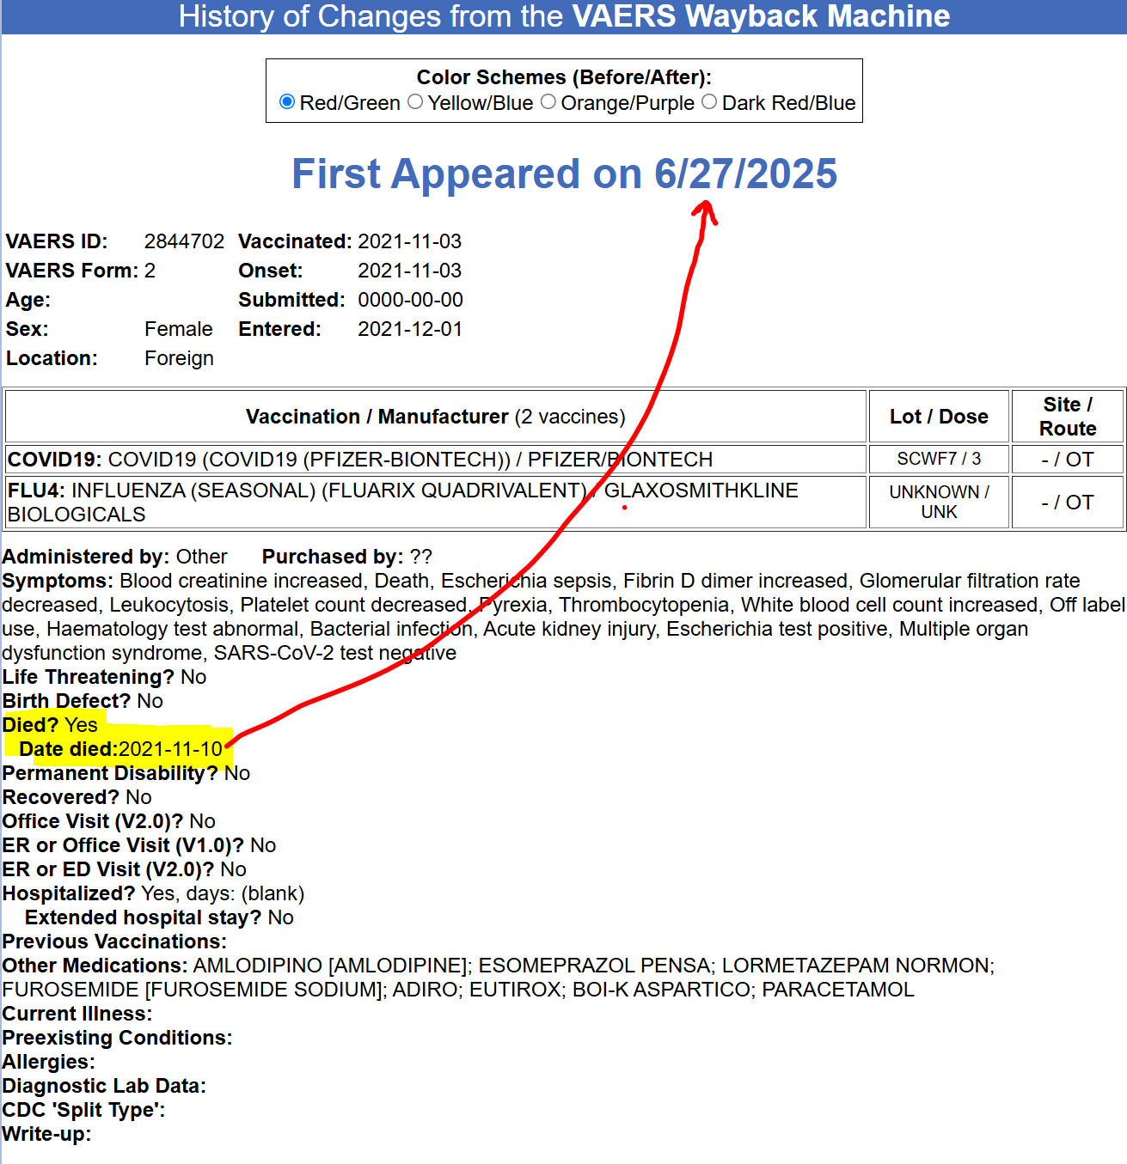Click 'Life Threatening? No' line
Screen dimensions: 1127x1164
tap(104, 677)
